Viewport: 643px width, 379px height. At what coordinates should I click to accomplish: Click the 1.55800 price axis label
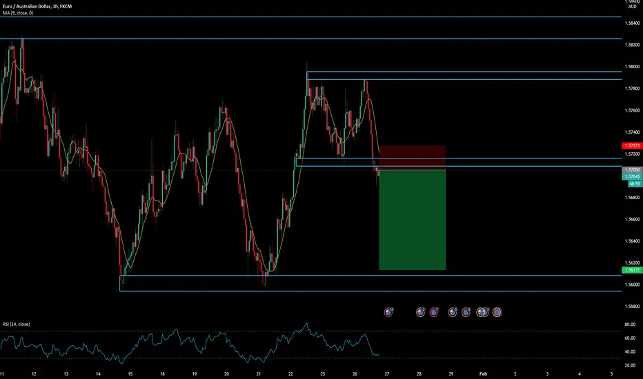coord(632,307)
